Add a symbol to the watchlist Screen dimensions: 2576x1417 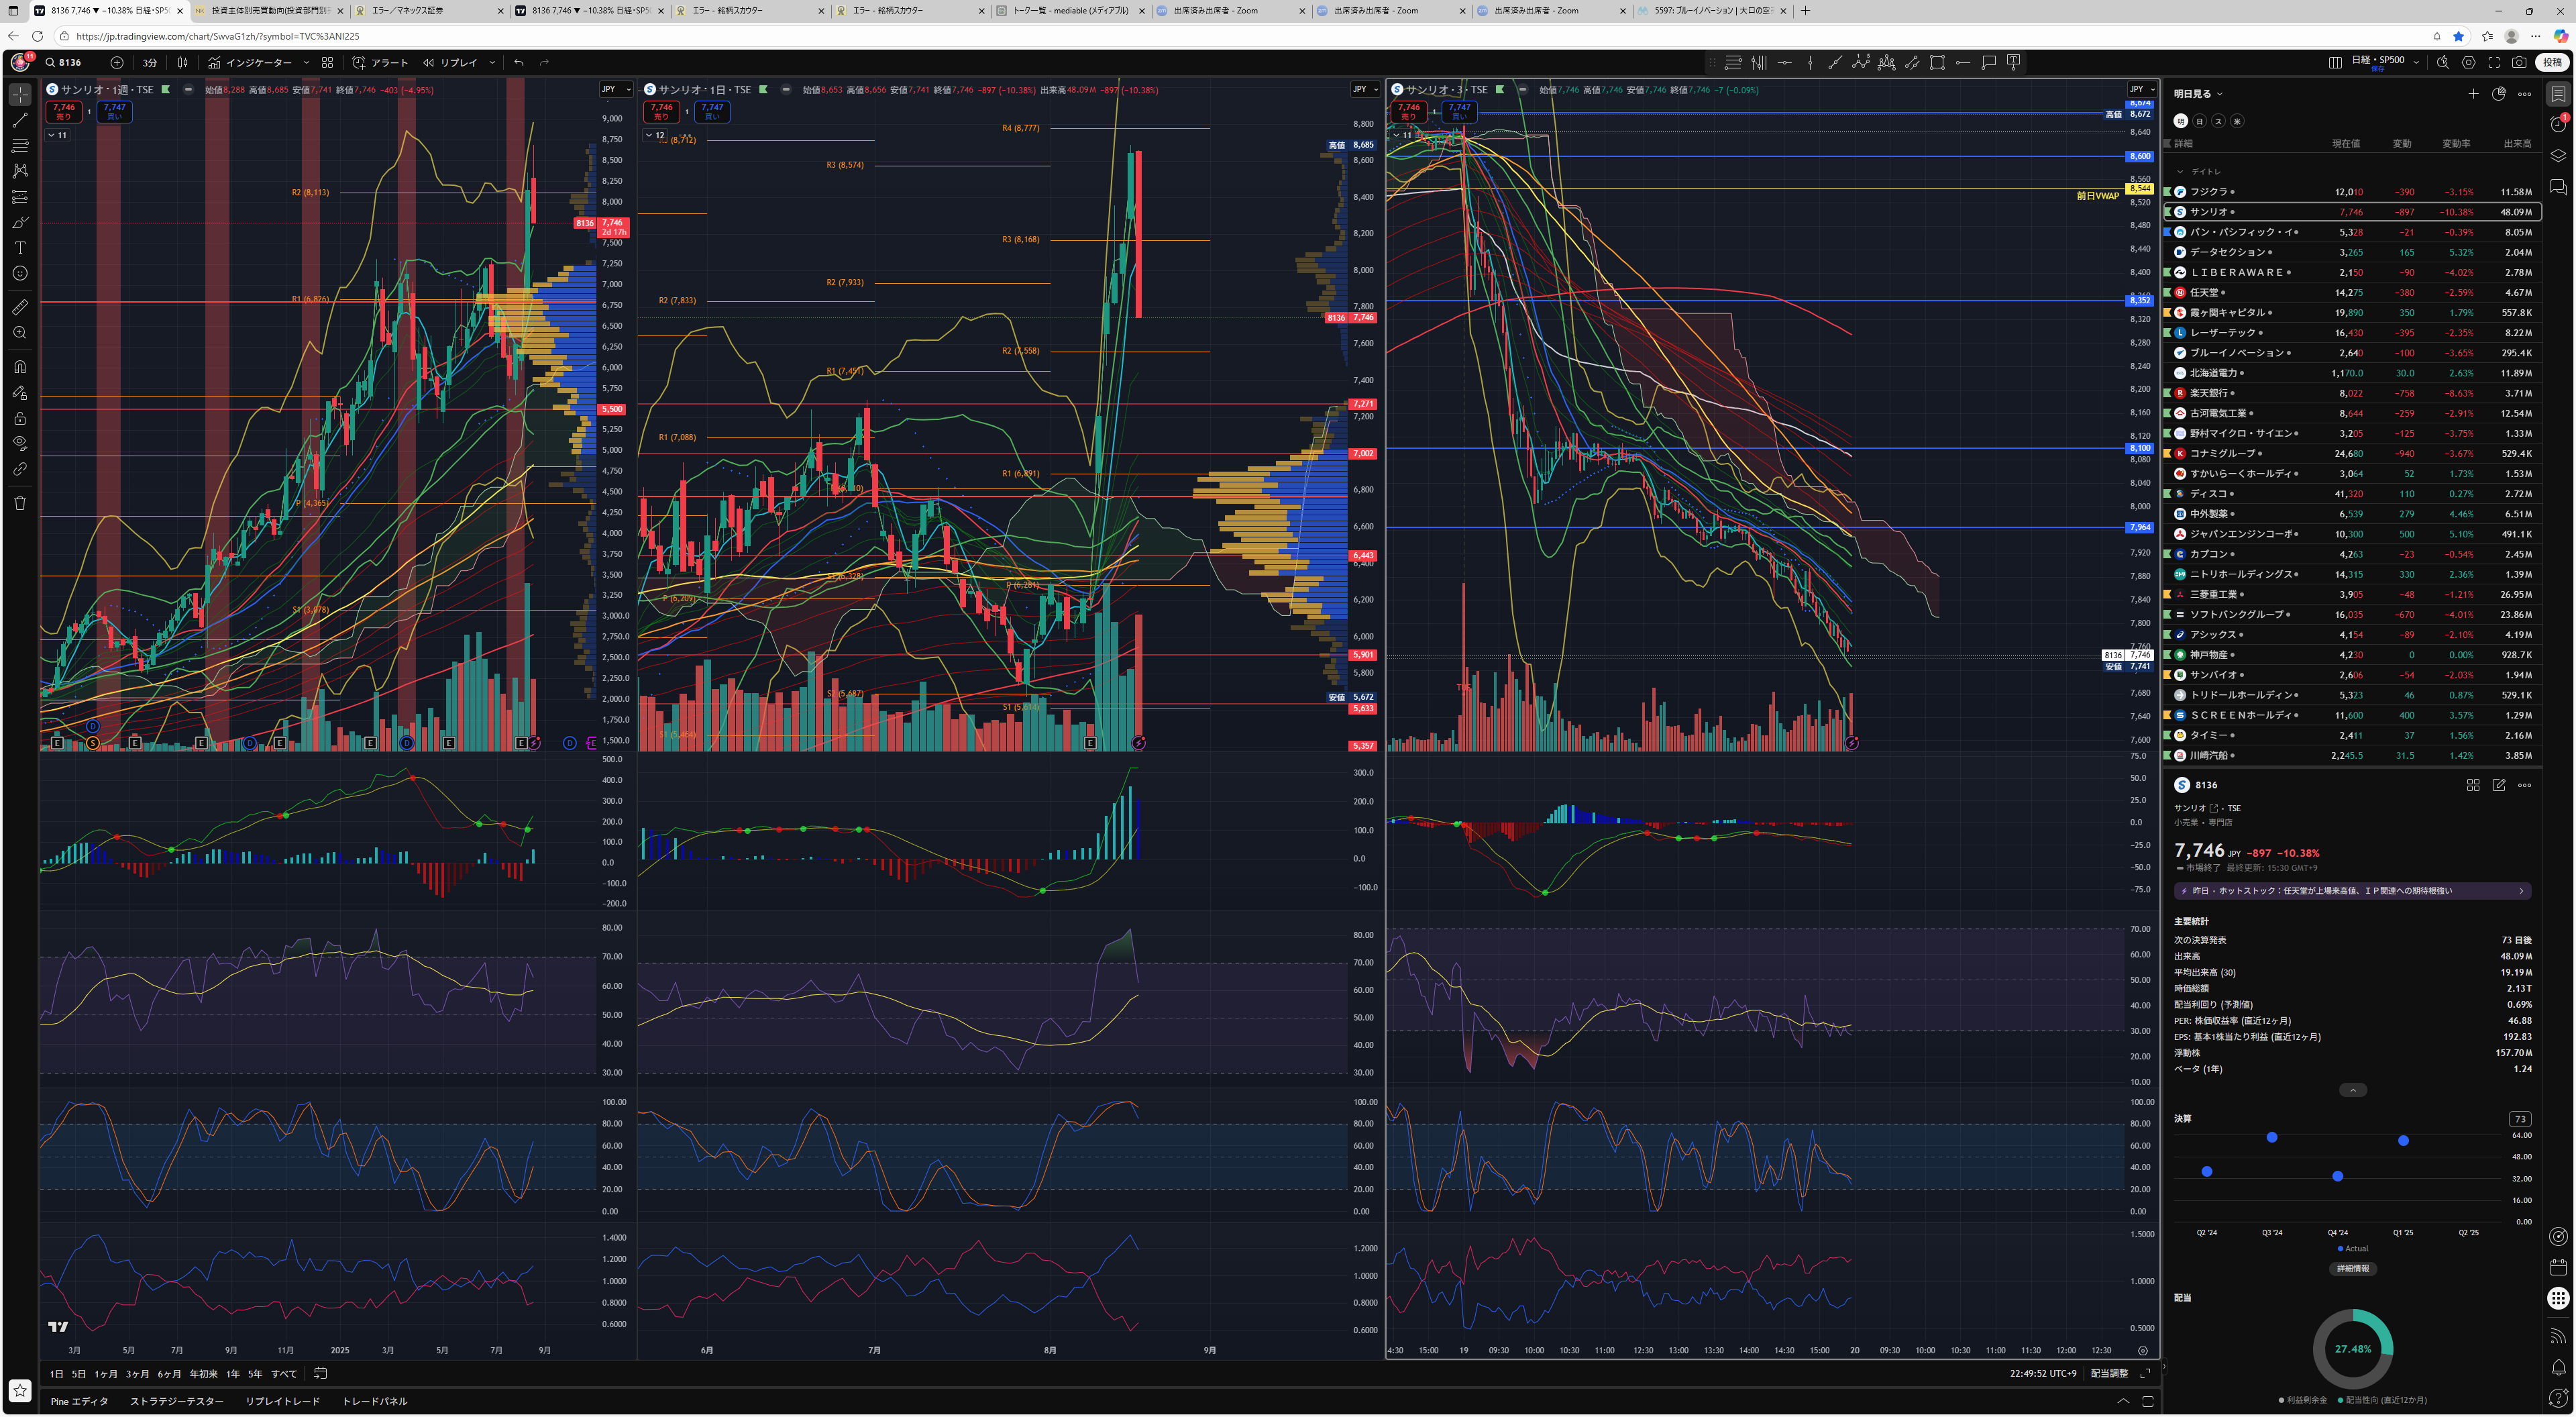[x=2473, y=94]
